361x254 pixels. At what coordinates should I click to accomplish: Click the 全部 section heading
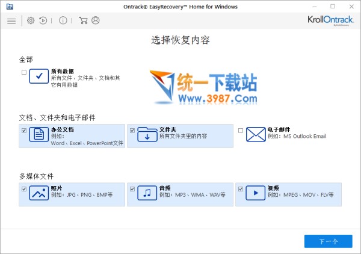coord(26,60)
